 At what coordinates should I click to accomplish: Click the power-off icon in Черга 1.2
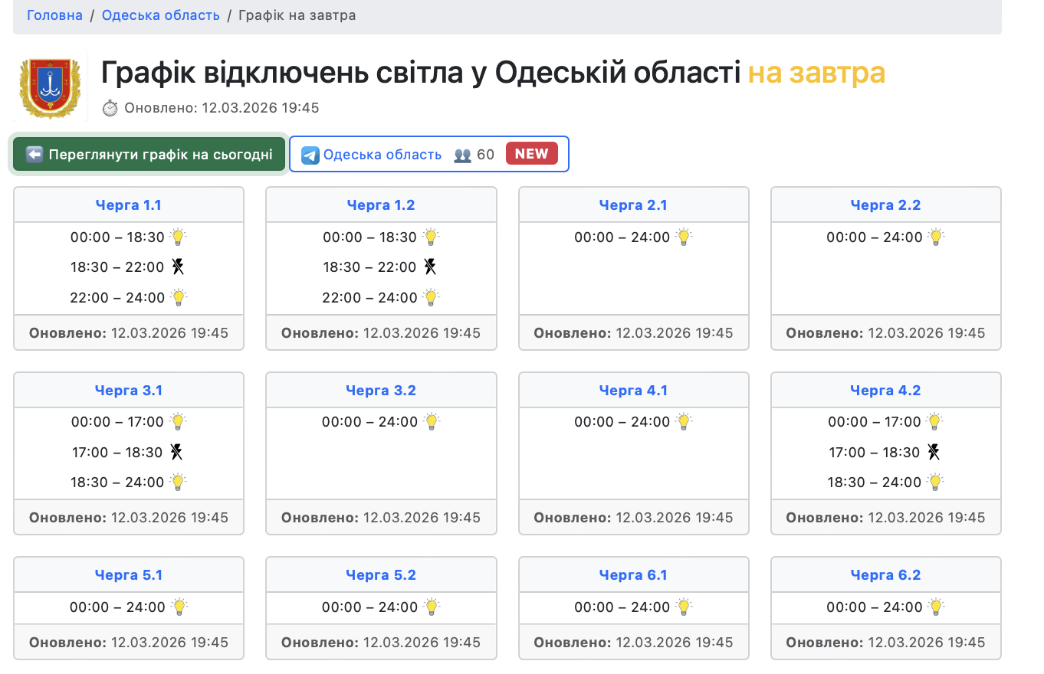[431, 267]
